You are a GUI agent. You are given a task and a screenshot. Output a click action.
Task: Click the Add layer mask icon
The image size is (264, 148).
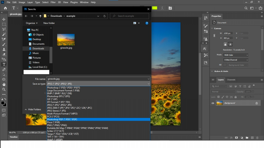click(236, 138)
